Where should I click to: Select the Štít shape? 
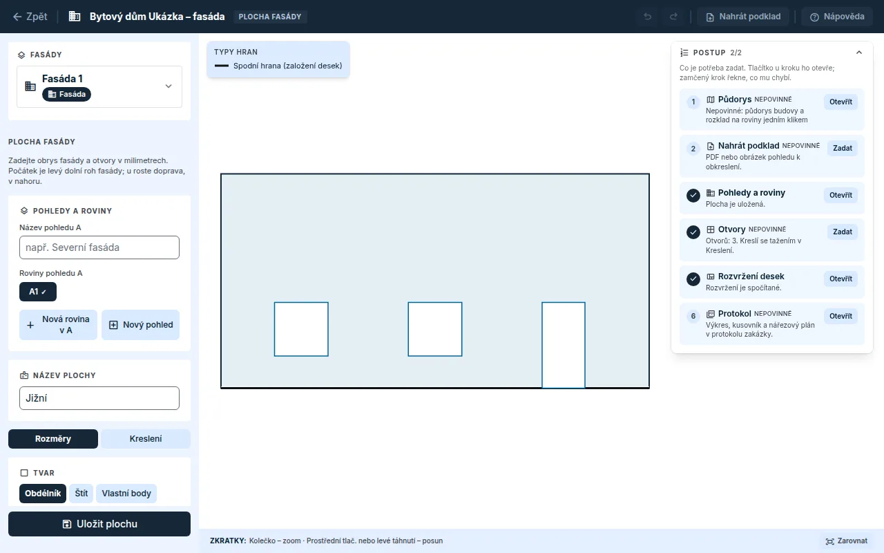point(81,494)
